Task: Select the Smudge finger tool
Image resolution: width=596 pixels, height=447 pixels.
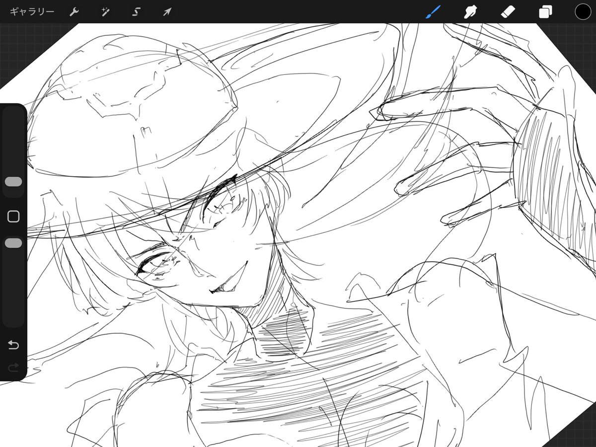Action: 470,12
